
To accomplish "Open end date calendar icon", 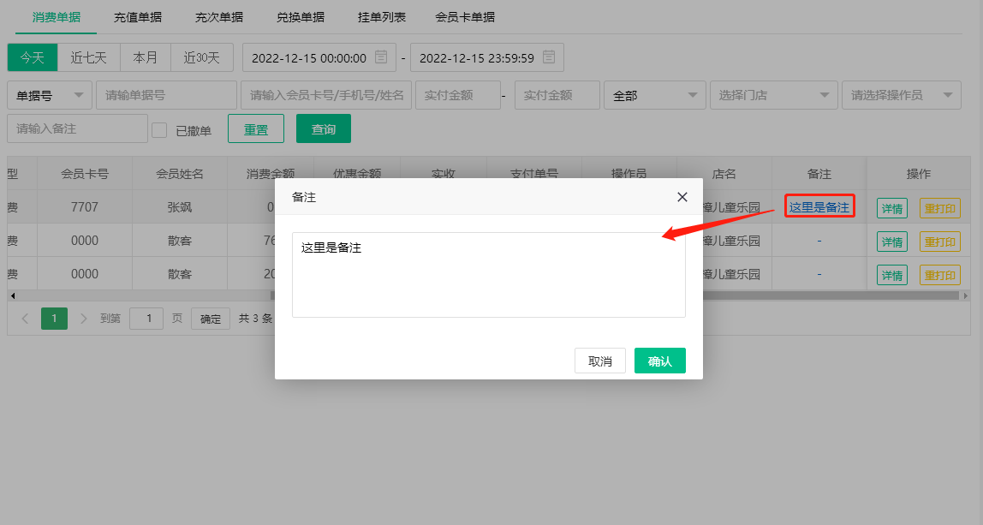I will tap(549, 57).
